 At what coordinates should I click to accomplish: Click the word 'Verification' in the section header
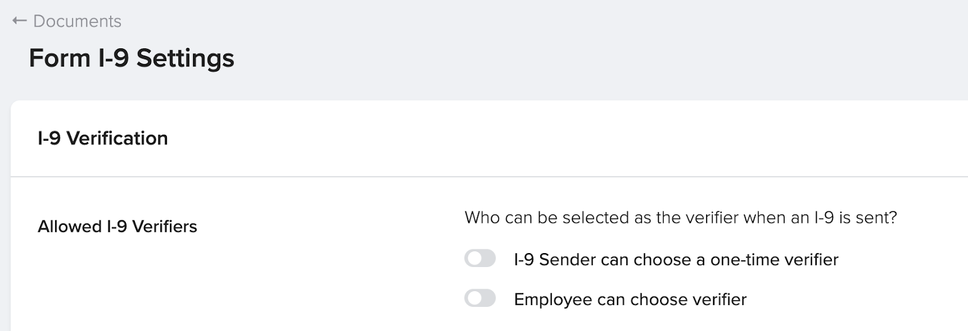tap(117, 138)
